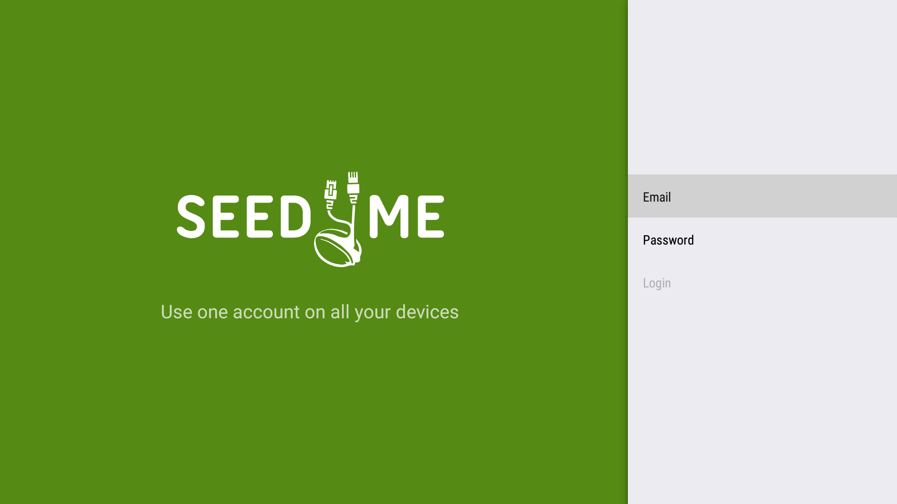Click the Password field label text
This screenshot has height=504, width=897.
[668, 240]
